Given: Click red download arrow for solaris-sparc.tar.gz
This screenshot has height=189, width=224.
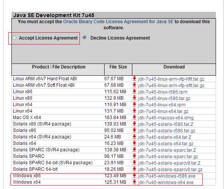Looking at the screenshot, I should coord(134,156).
